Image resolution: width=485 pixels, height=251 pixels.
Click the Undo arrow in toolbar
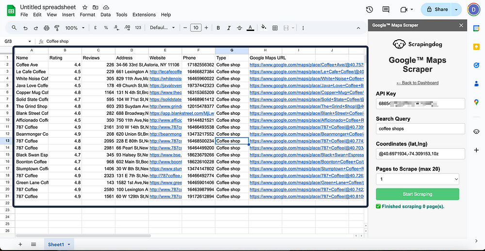[25, 28]
